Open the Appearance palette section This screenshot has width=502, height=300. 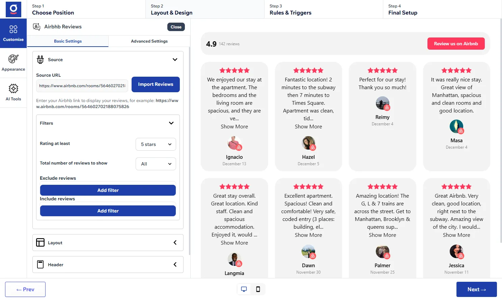(x=13, y=63)
